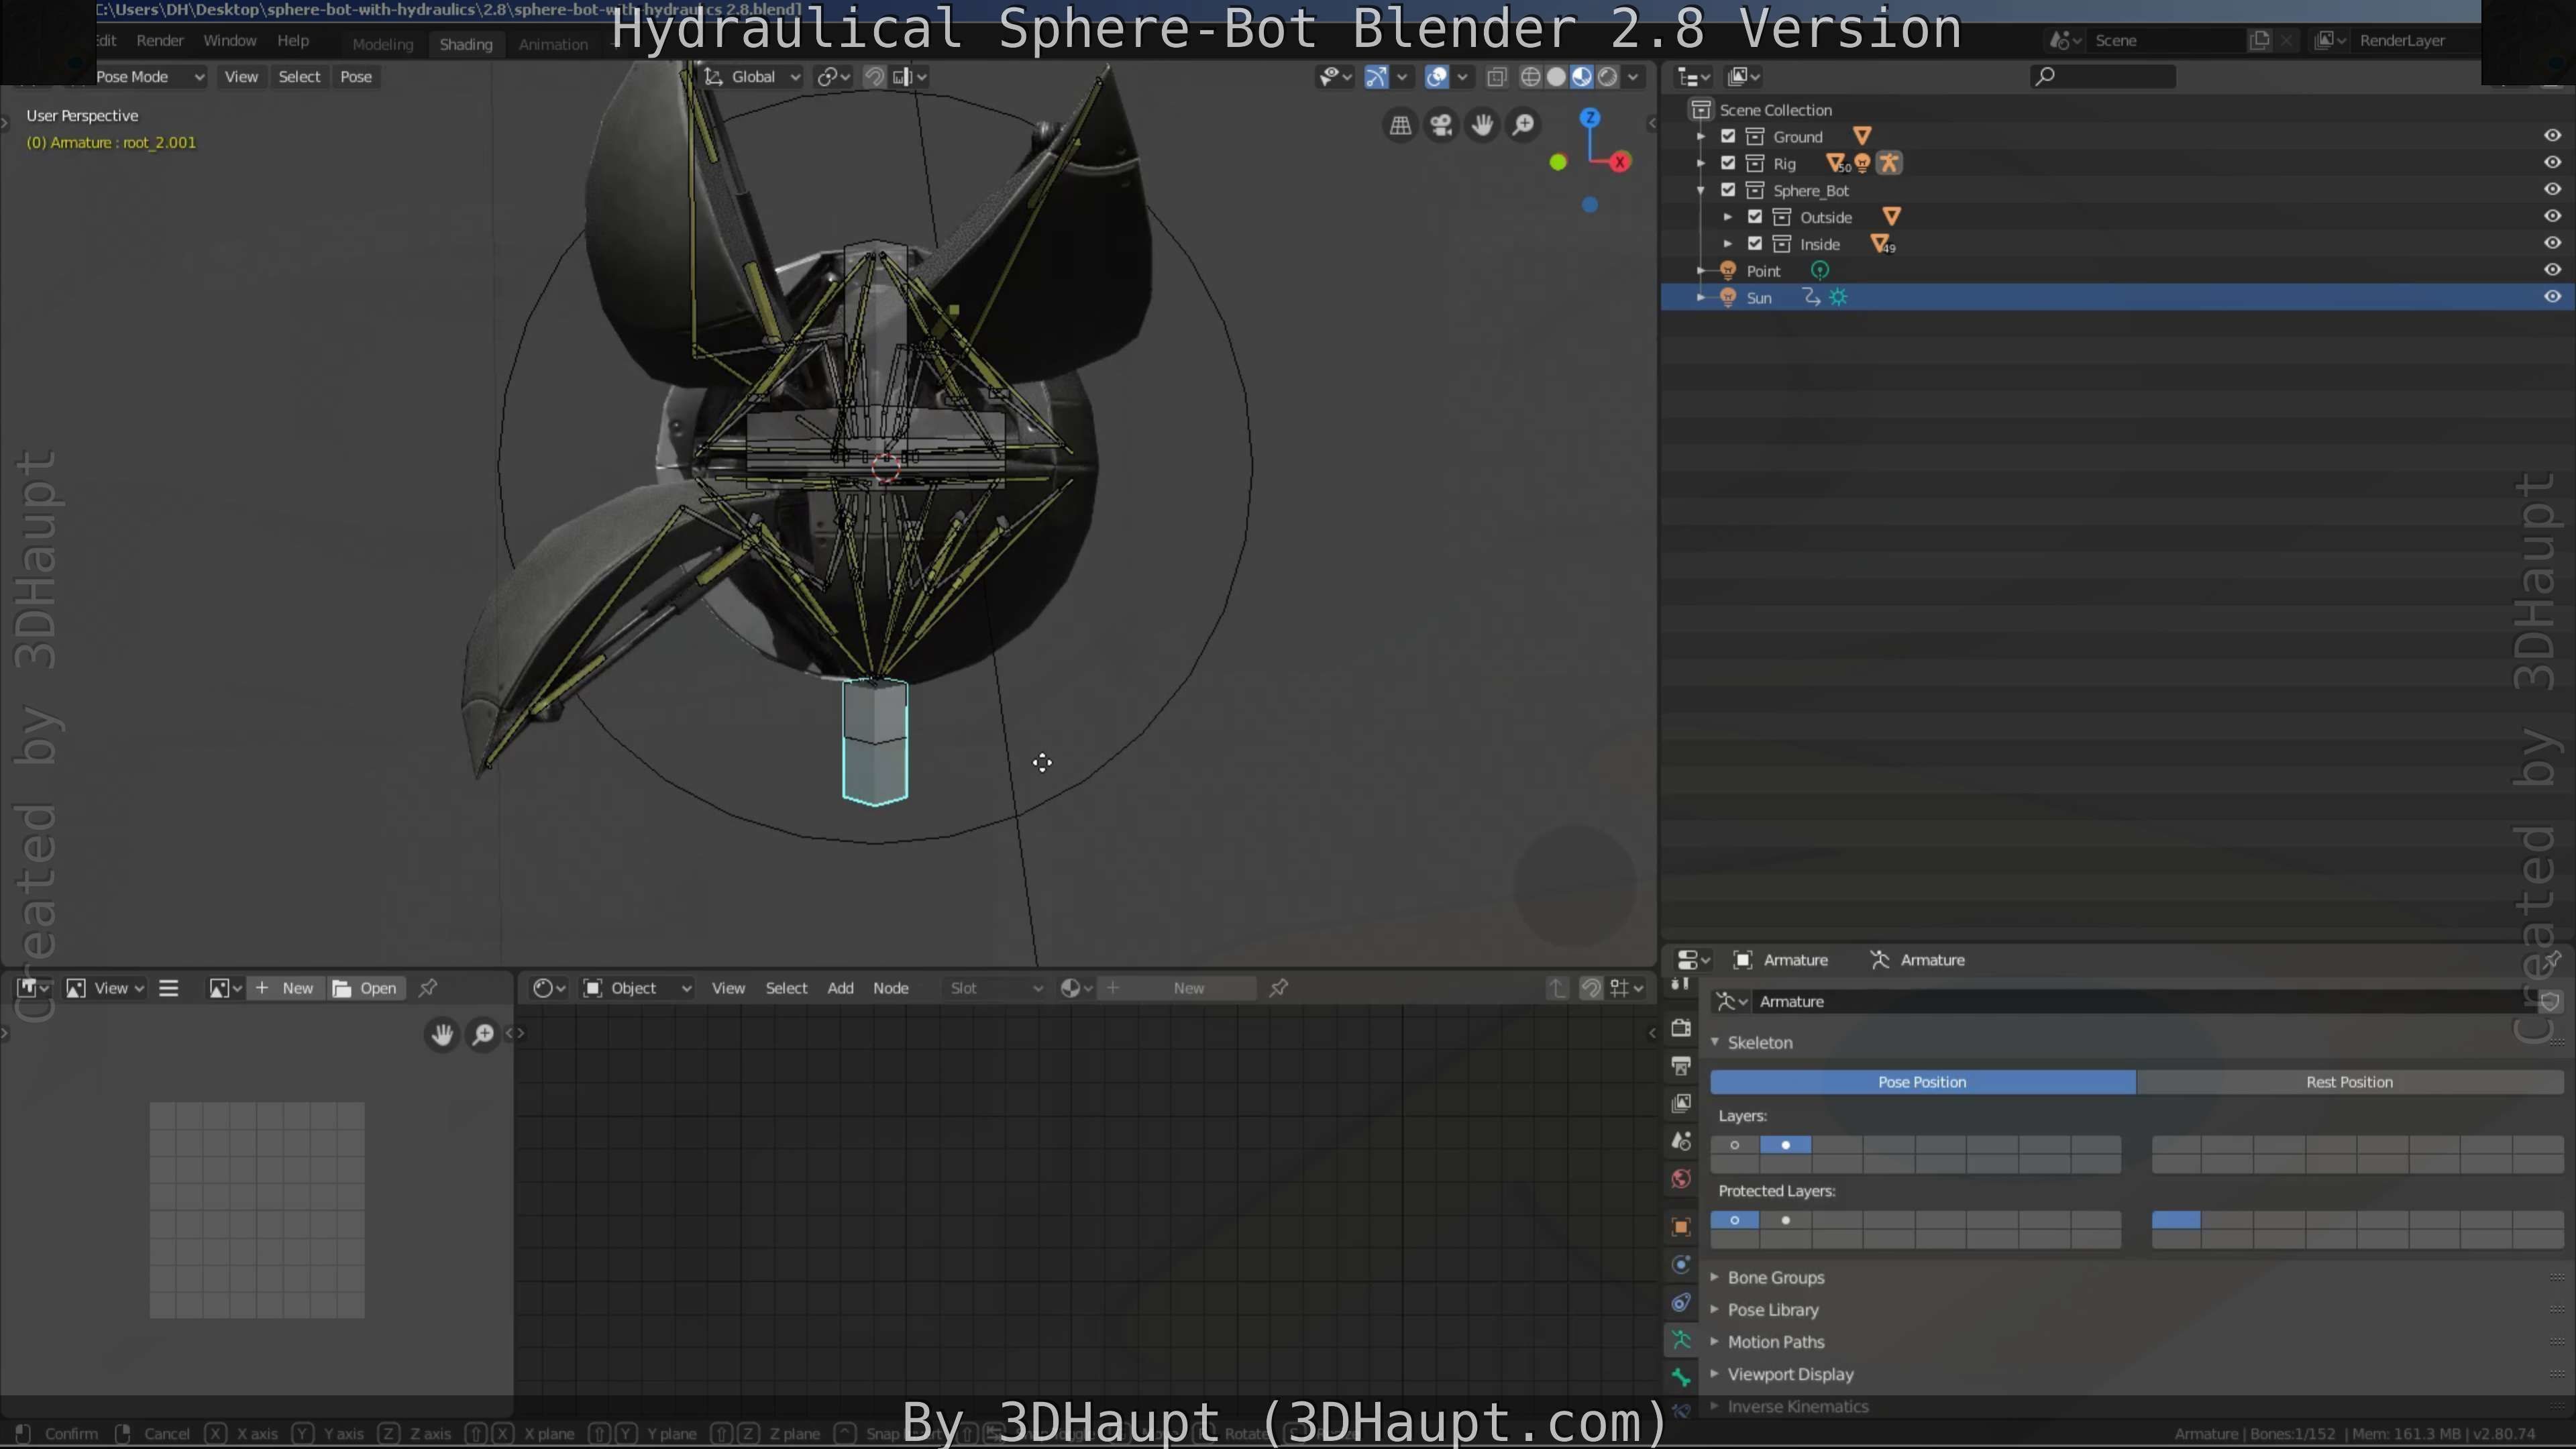Select material preview (LookDev) shading

click(1582, 77)
